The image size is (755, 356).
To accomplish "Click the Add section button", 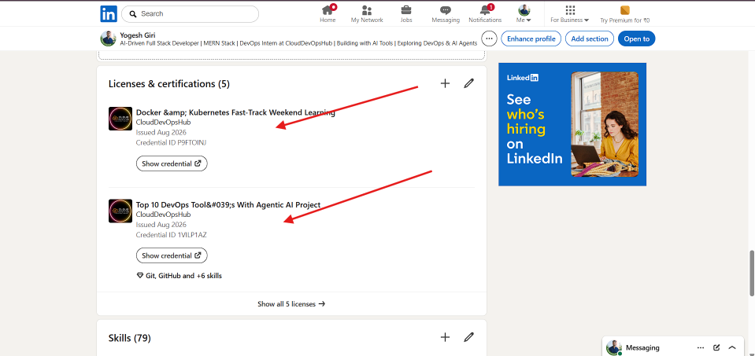I will pos(590,39).
